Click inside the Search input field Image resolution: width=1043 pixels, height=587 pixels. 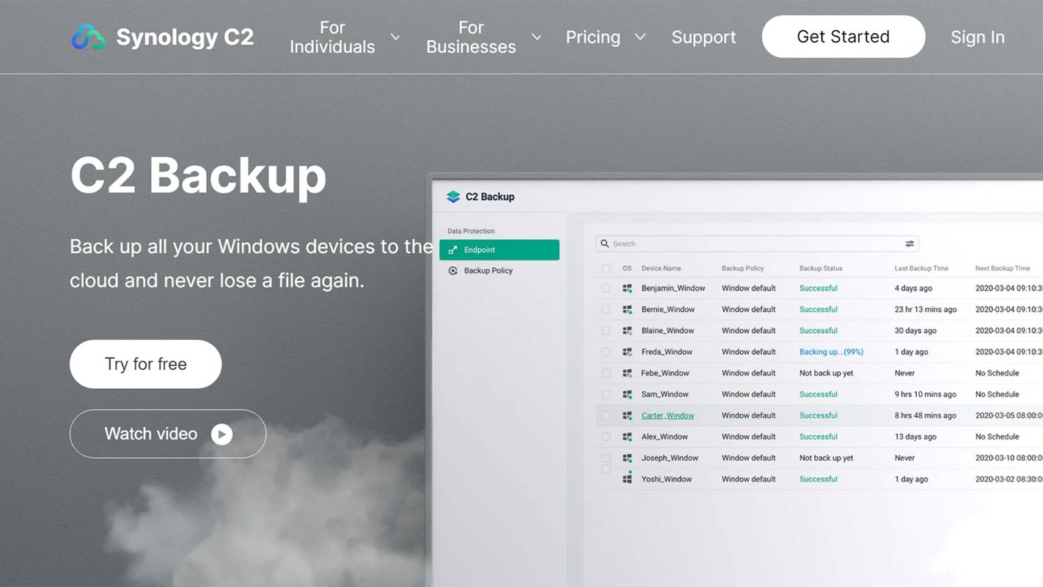tap(758, 244)
